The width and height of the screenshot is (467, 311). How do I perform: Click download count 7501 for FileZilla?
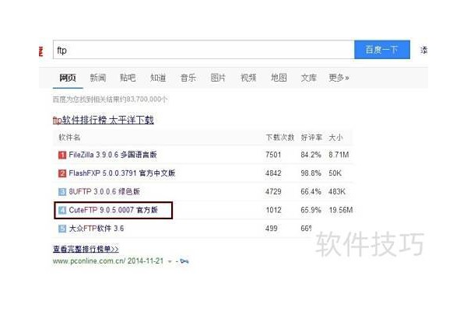(x=273, y=155)
